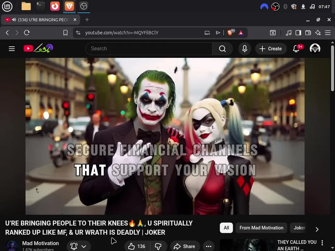
Task: Like this video (136 likes)
Action: pyautogui.click(x=137, y=246)
